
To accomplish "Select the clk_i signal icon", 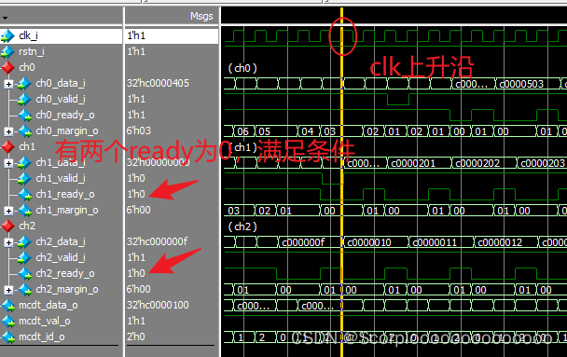I will (x=7, y=35).
